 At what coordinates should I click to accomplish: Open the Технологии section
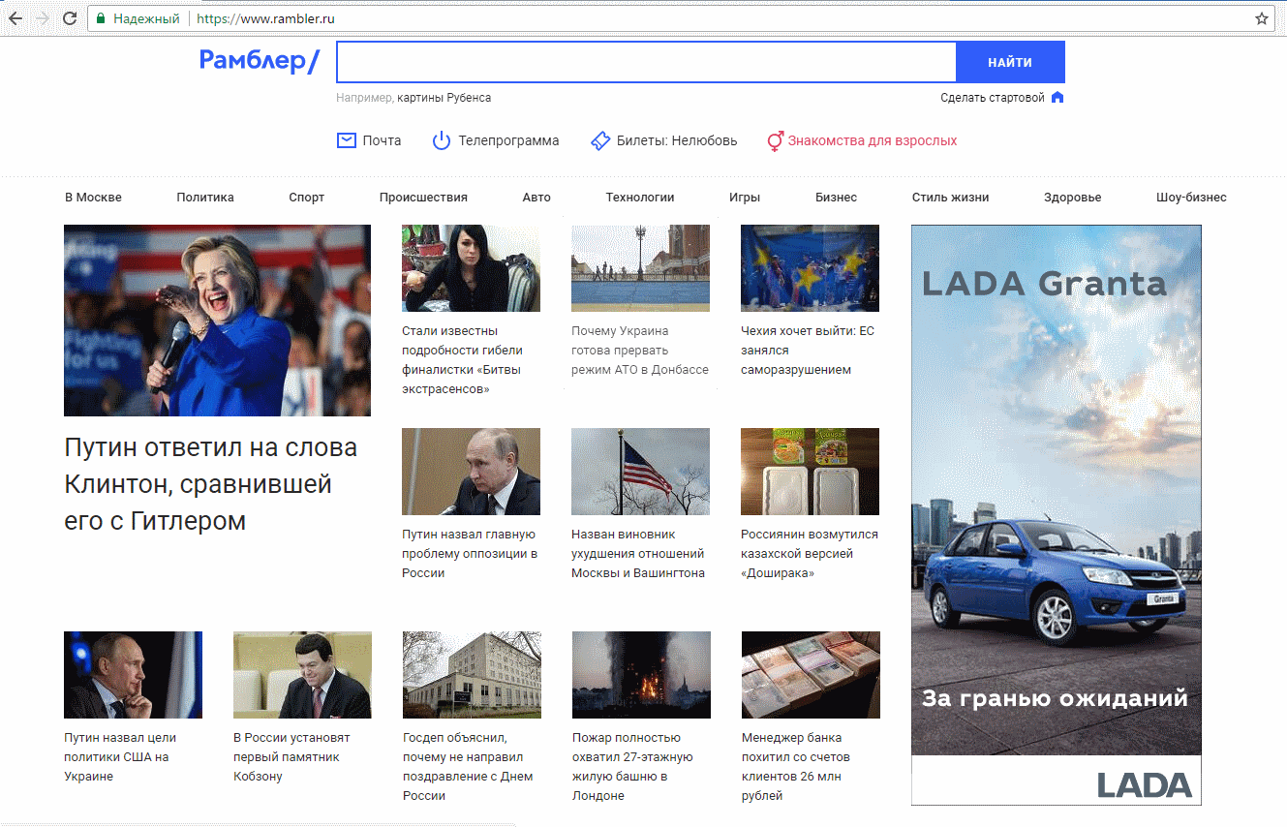[640, 197]
